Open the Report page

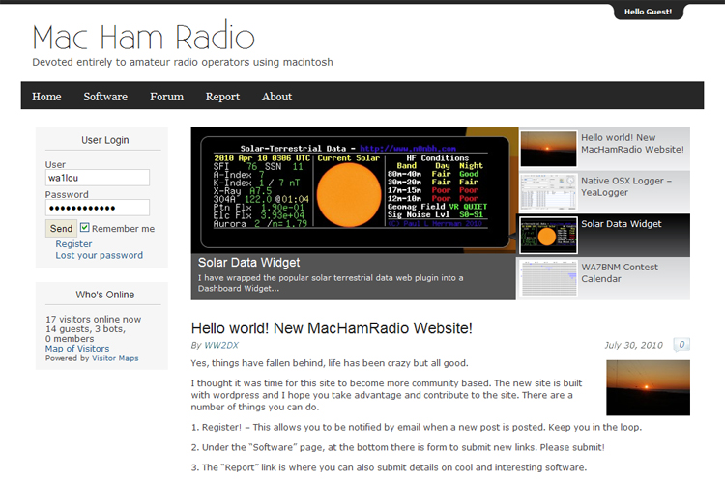(x=222, y=97)
